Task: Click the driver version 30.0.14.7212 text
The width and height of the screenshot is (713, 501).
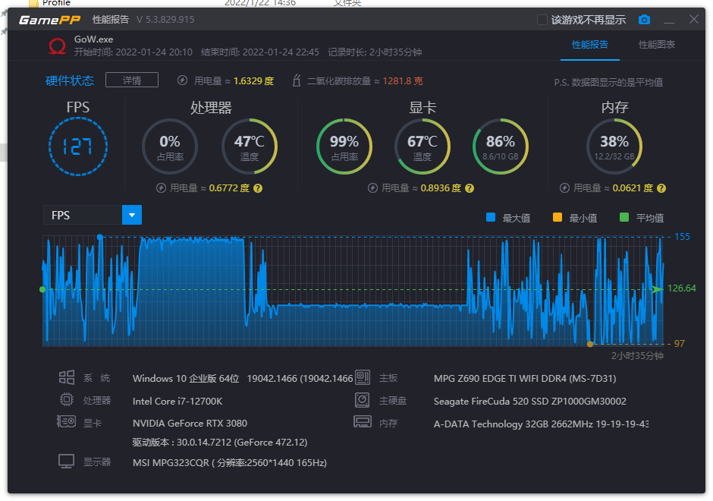Action: pos(220,443)
